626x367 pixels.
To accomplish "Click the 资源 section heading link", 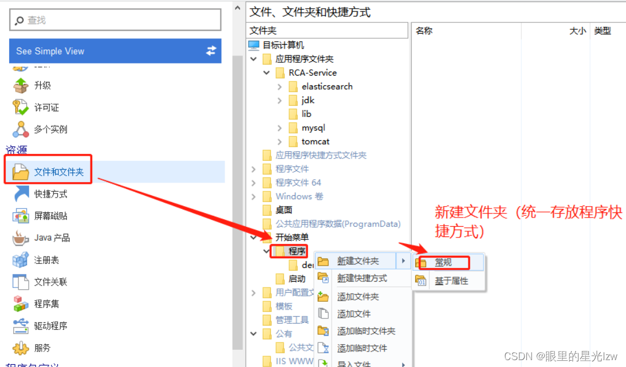I will coord(16,150).
